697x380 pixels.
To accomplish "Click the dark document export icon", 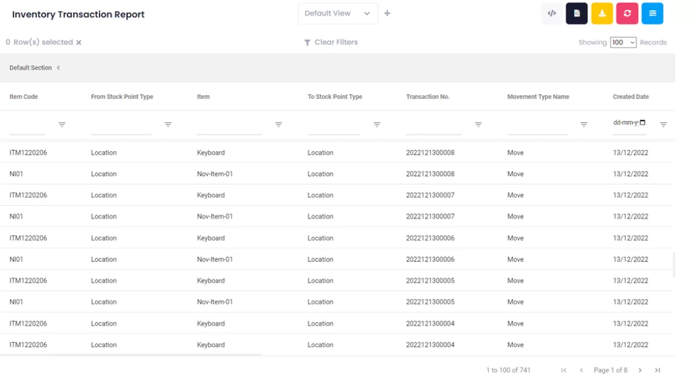I will point(576,14).
